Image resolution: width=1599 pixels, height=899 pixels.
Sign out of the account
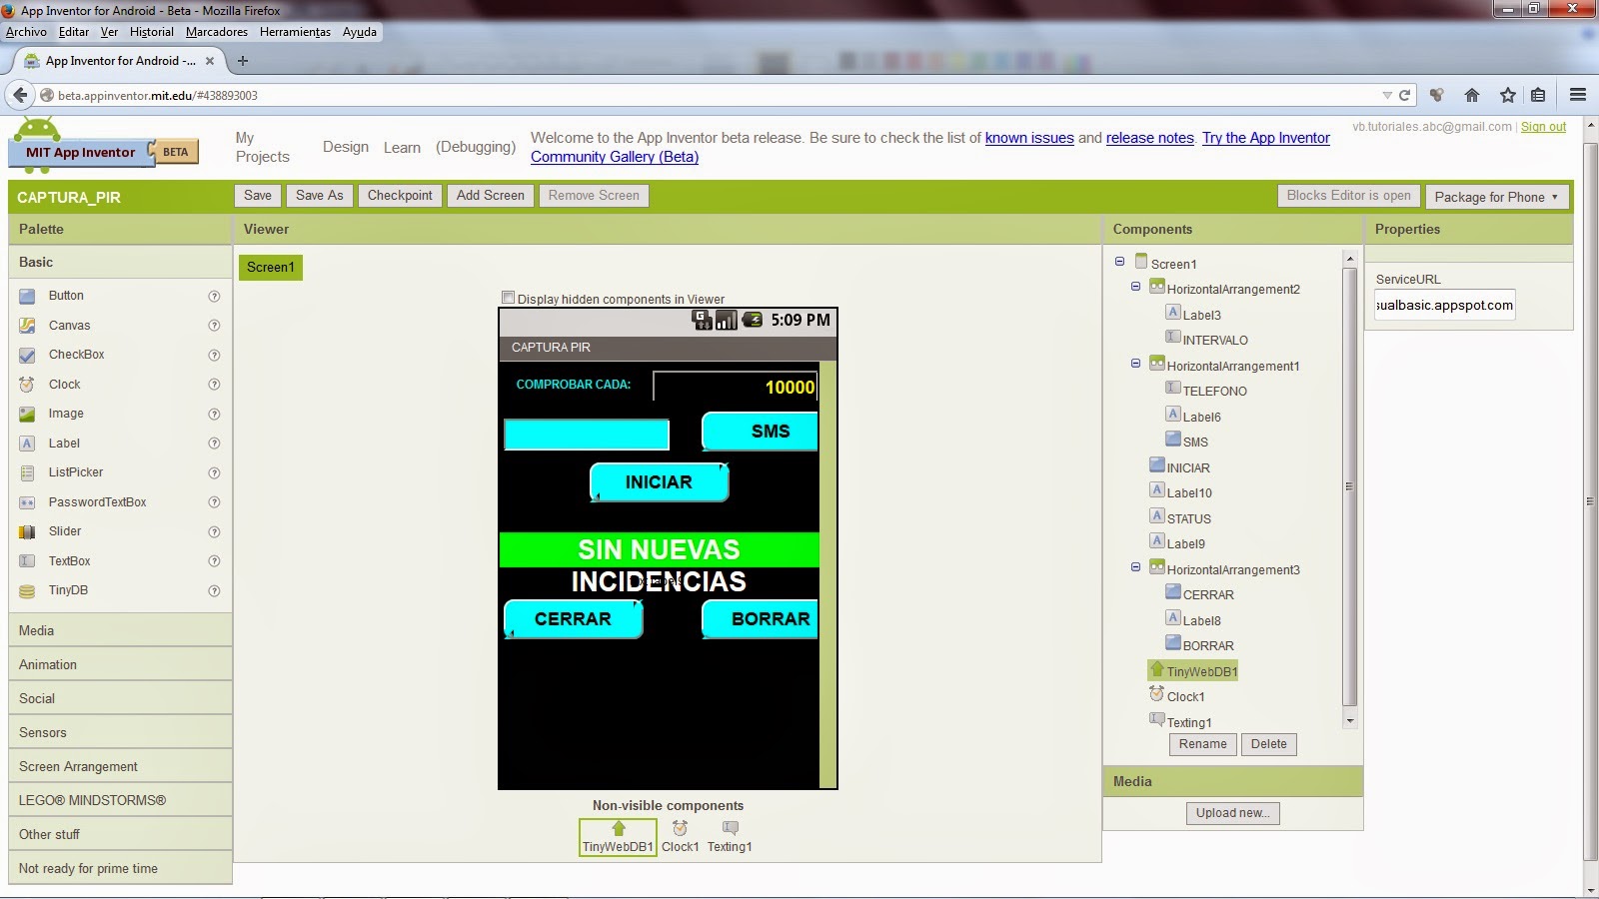(x=1543, y=127)
